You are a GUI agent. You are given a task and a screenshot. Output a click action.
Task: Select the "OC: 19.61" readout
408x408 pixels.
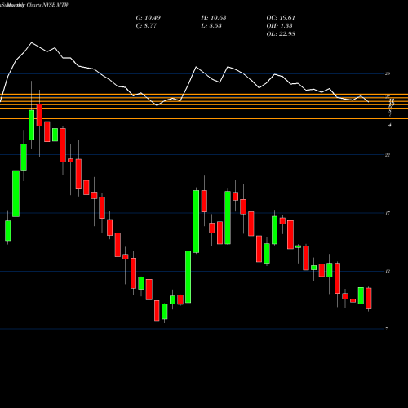pos(281,18)
